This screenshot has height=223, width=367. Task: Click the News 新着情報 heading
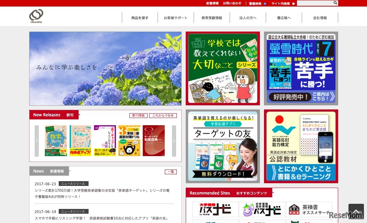pos(49,171)
